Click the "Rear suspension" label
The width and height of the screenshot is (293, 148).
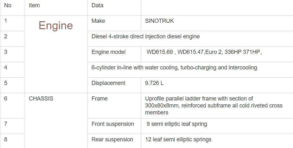(x=112, y=139)
